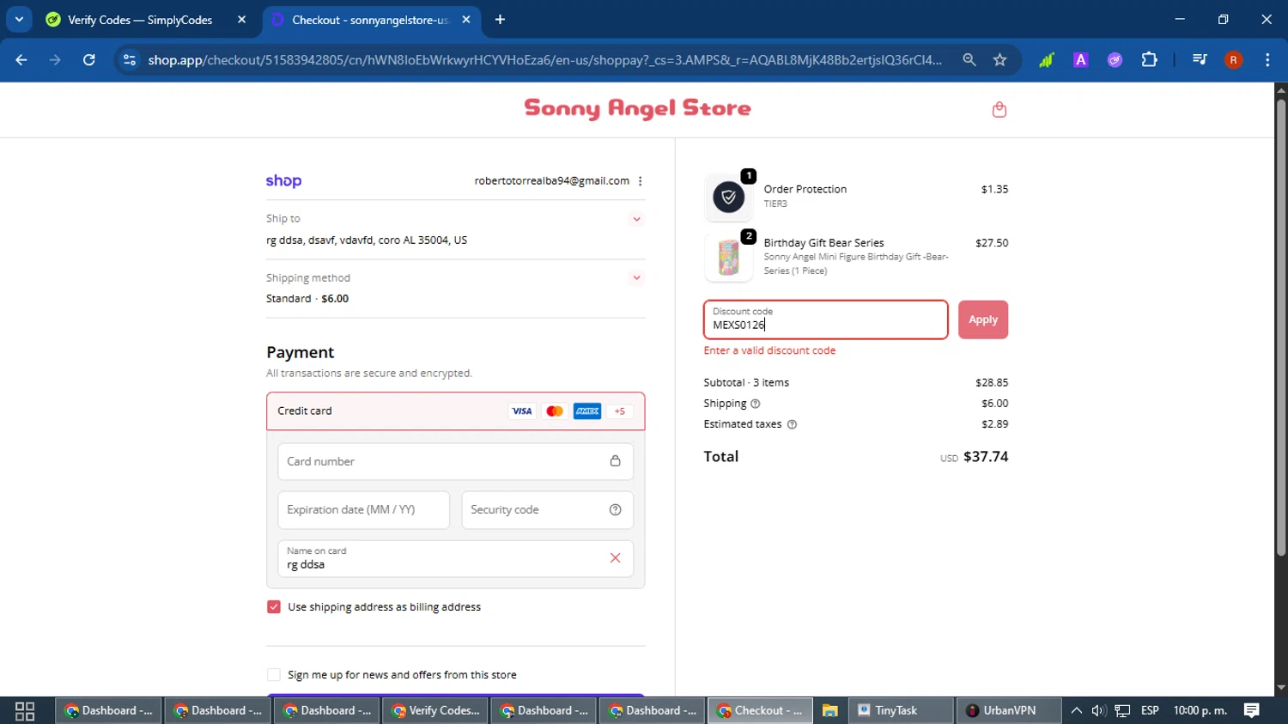Image resolution: width=1288 pixels, height=724 pixels.
Task: Select the Checkout - sonnyangelstore tab
Action: pyautogui.click(x=371, y=20)
